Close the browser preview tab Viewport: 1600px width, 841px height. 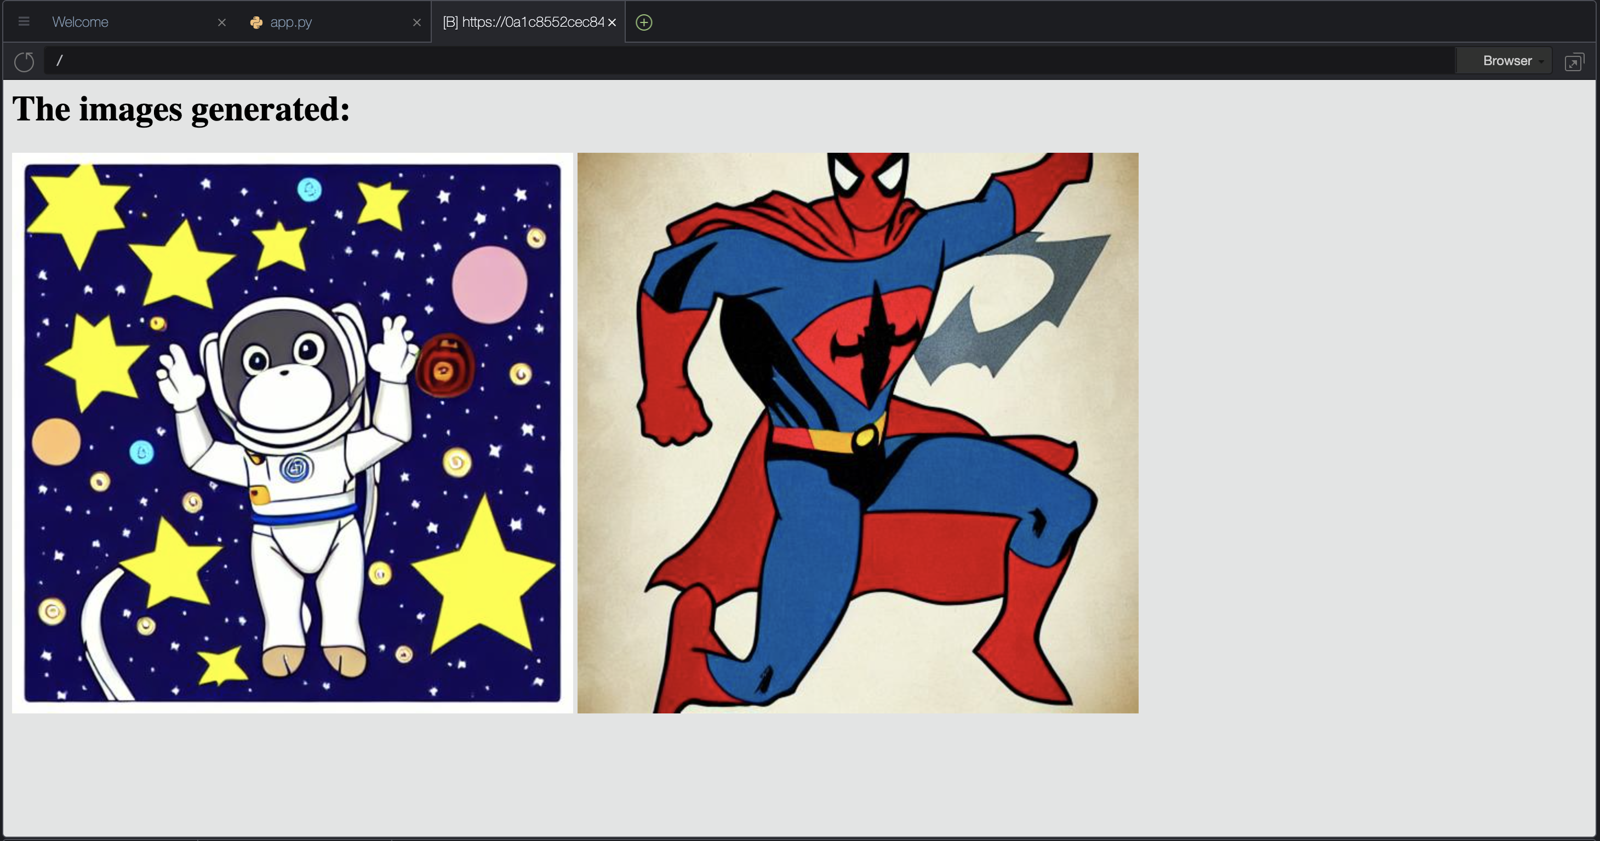(612, 22)
